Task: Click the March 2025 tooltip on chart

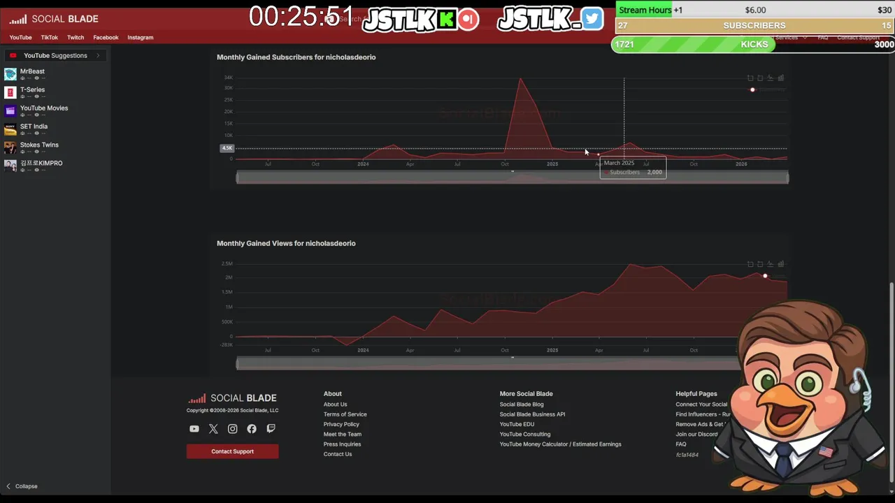Action: (x=633, y=168)
